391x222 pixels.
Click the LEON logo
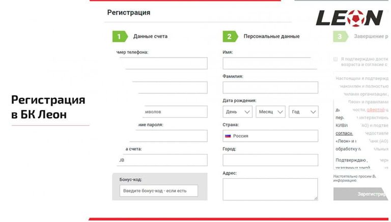tap(349, 18)
